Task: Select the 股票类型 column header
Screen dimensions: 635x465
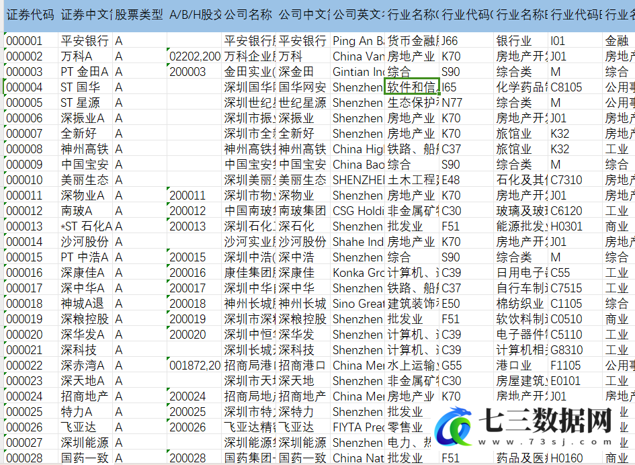Action: pos(139,15)
